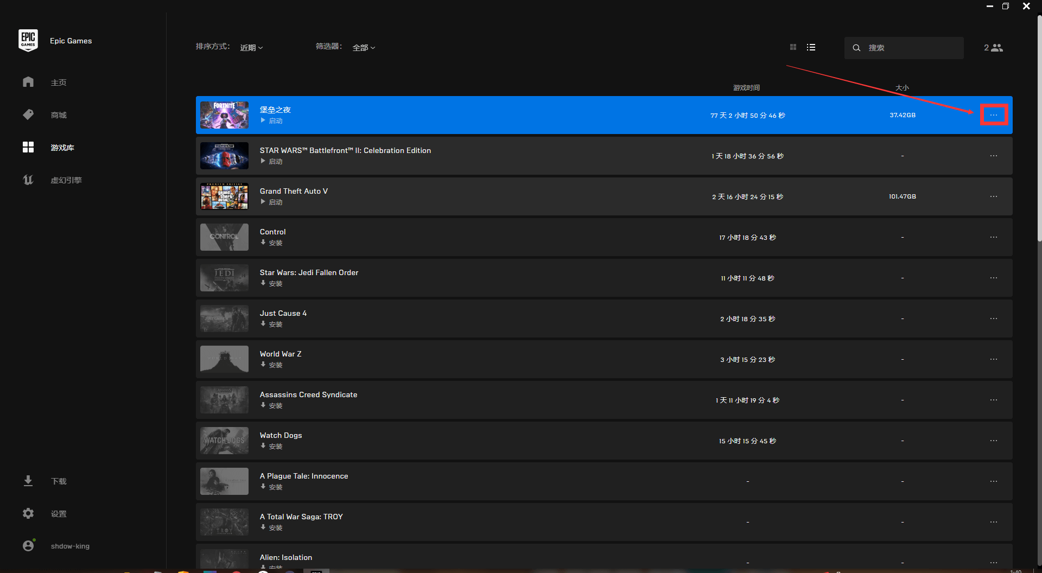The image size is (1042, 573).
Task: Click the 大小 column header
Action: click(x=902, y=87)
